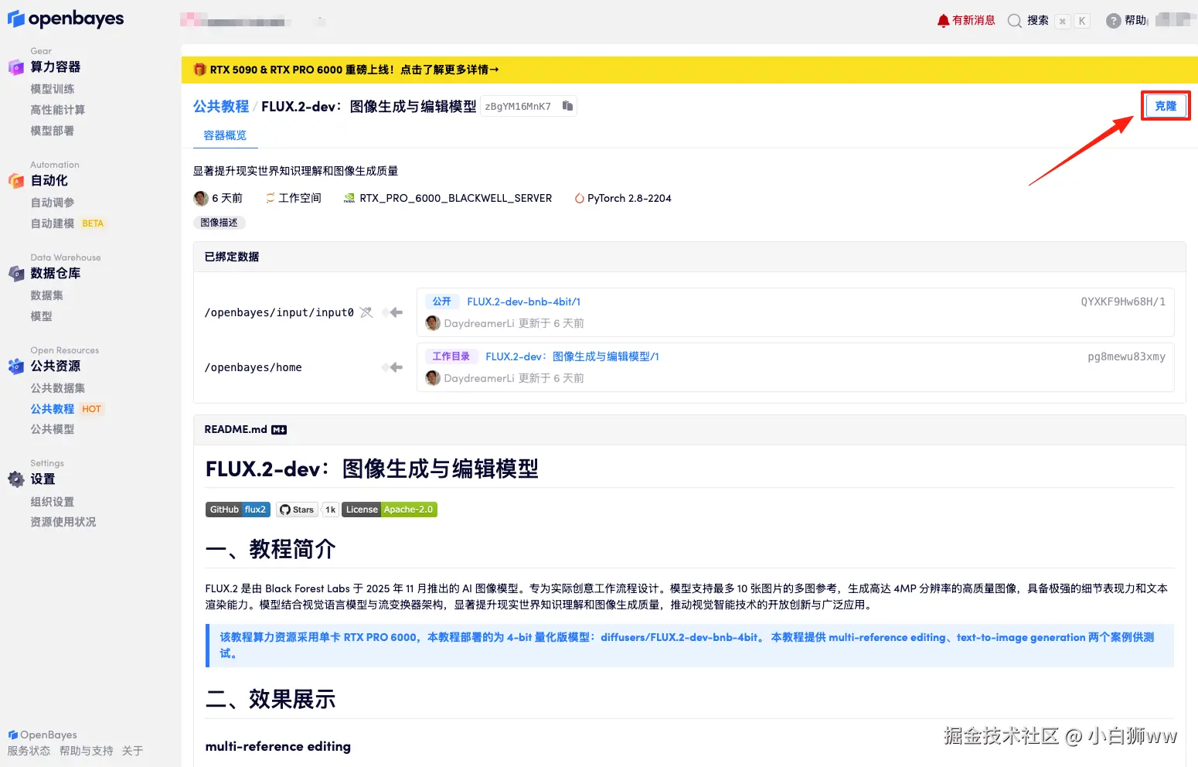Click the 公开 public label tag
Image resolution: width=1198 pixels, height=767 pixels.
442,302
